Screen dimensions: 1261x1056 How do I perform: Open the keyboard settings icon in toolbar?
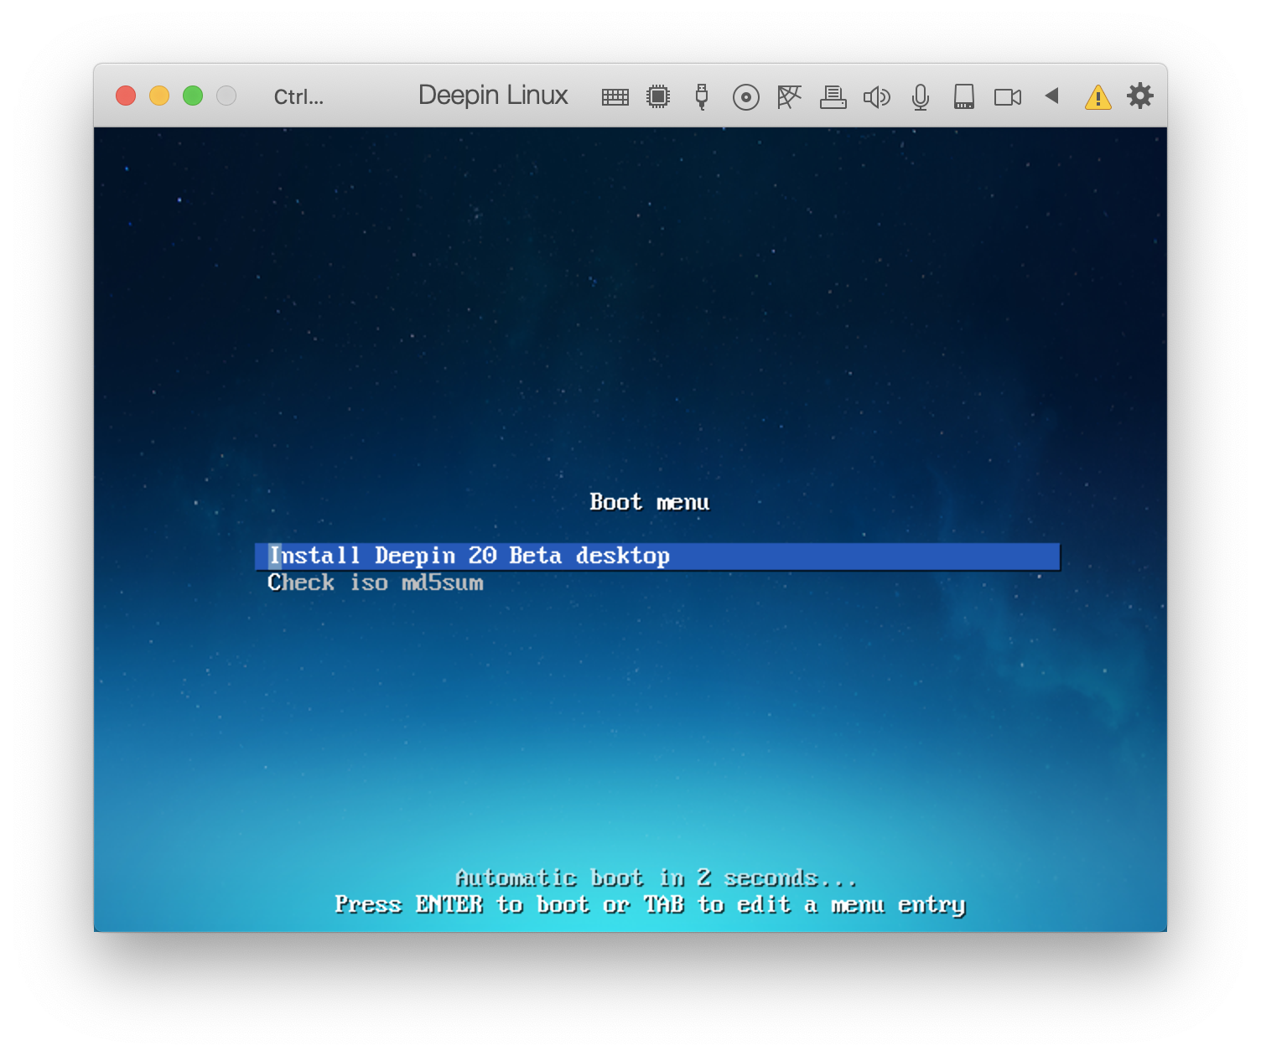(x=615, y=97)
